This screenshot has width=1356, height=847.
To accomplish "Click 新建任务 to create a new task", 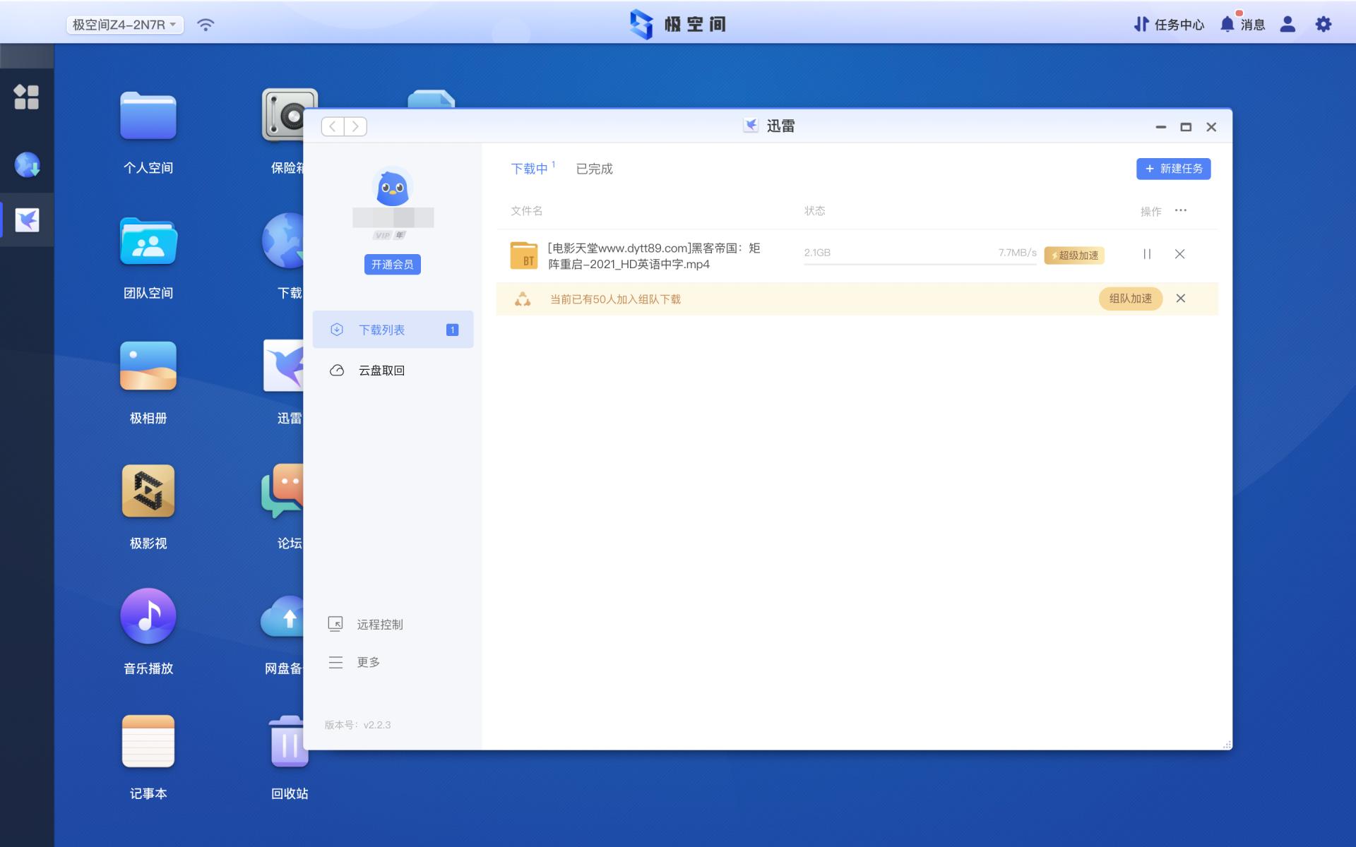I will coord(1173,169).
